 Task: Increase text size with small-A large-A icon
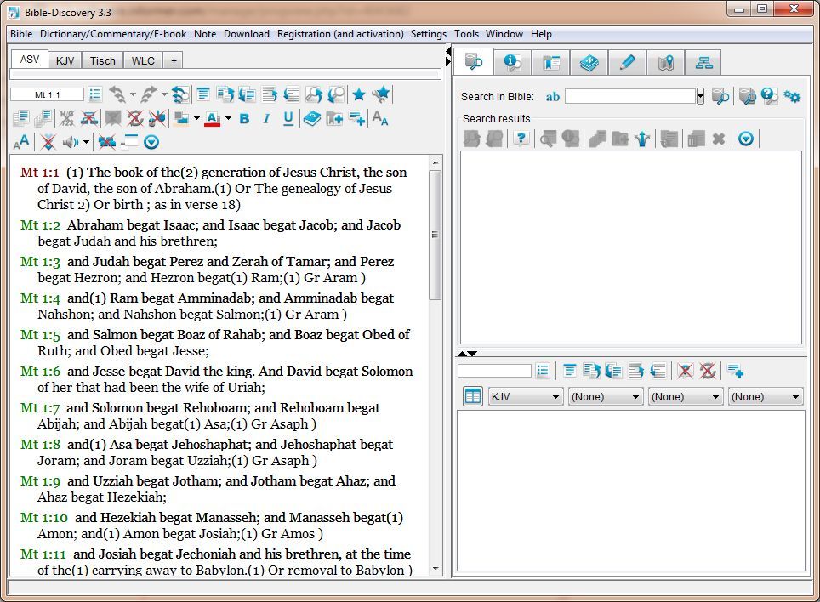pos(21,142)
